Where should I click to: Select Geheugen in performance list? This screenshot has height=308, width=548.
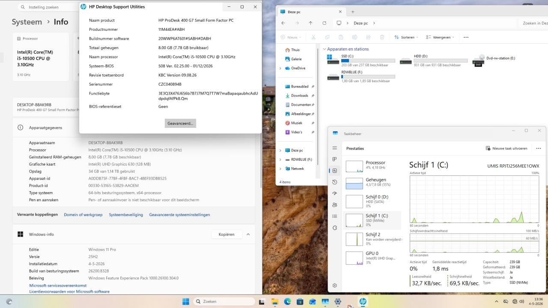click(x=373, y=183)
